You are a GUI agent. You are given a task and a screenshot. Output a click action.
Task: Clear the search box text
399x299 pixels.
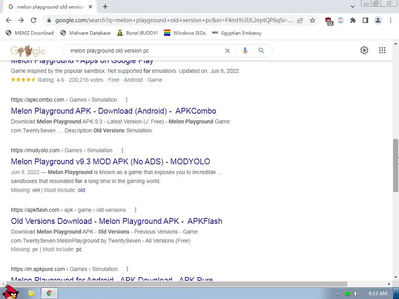click(x=228, y=51)
